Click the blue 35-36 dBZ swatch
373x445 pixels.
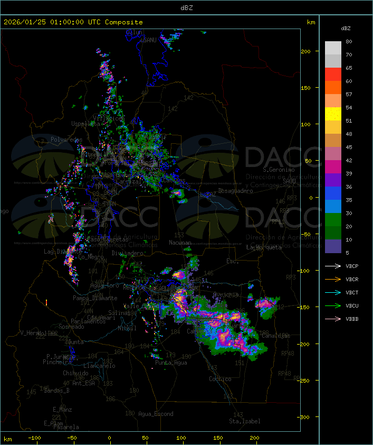click(333, 193)
